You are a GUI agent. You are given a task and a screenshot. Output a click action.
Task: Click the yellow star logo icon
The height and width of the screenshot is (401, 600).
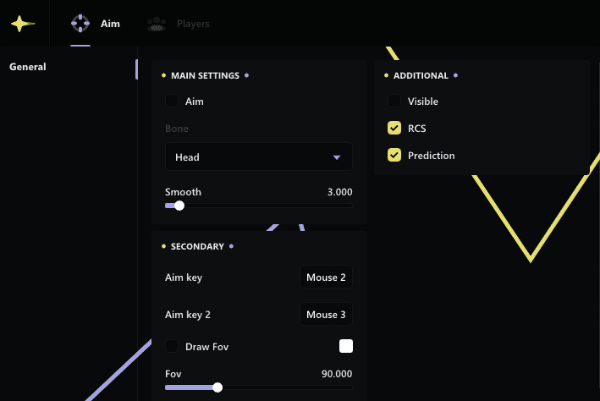23,24
